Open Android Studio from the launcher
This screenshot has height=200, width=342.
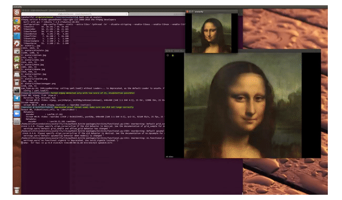click(17, 59)
